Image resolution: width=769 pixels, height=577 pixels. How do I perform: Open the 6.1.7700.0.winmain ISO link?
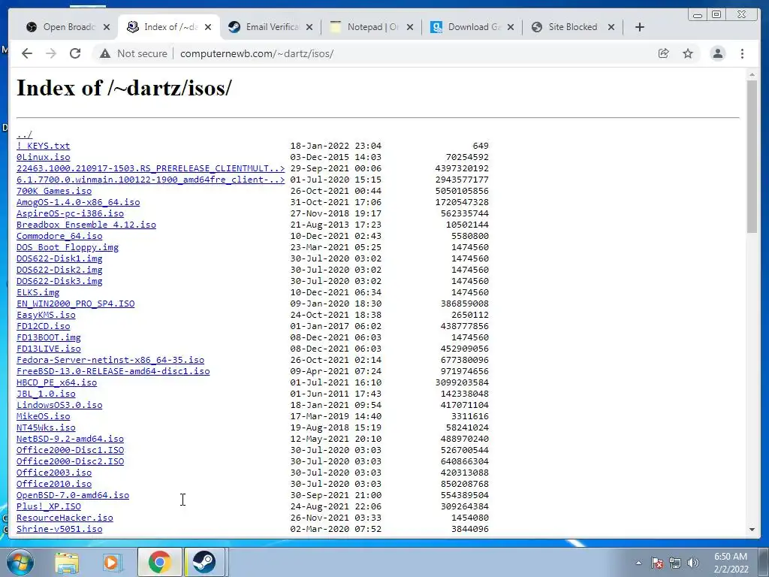pos(150,180)
